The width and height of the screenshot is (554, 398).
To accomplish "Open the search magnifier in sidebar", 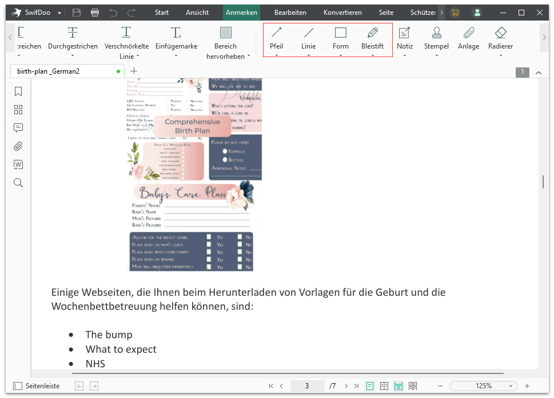I will click(18, 183).
